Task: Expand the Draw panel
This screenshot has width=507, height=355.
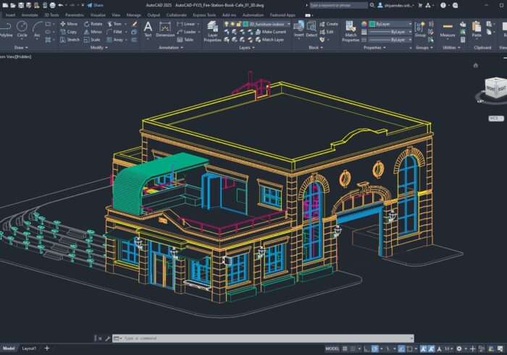Action: point(21,48)
